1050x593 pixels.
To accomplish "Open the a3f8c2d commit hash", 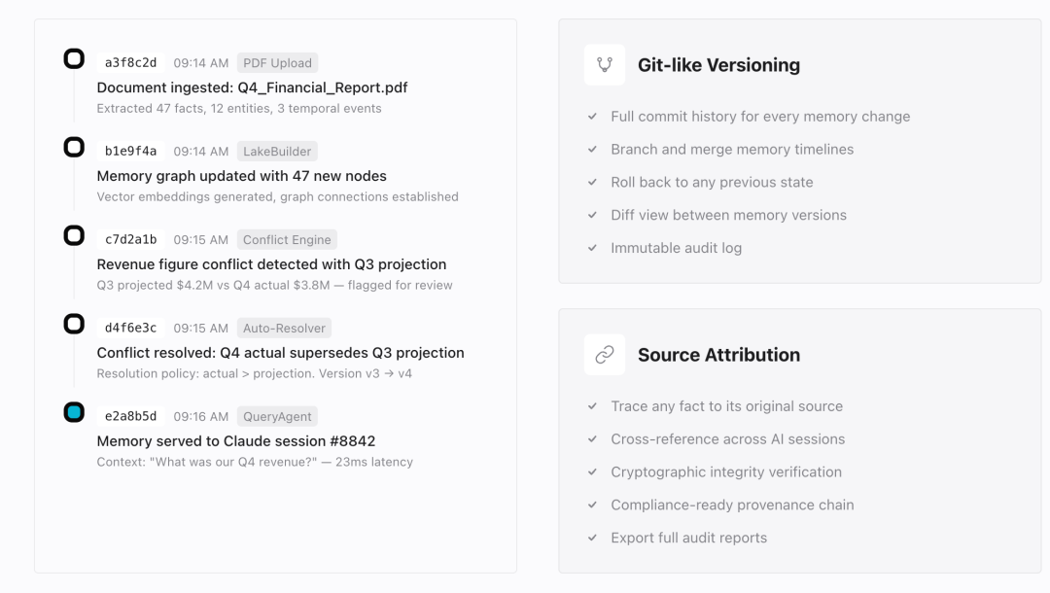I will click(130, 63).
